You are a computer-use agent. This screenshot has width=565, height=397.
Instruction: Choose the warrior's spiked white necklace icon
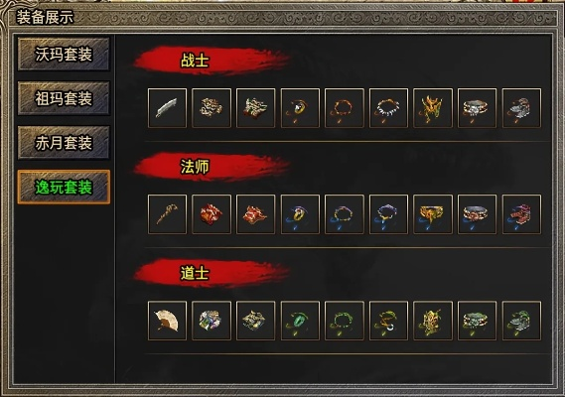[x=388, y=108]
